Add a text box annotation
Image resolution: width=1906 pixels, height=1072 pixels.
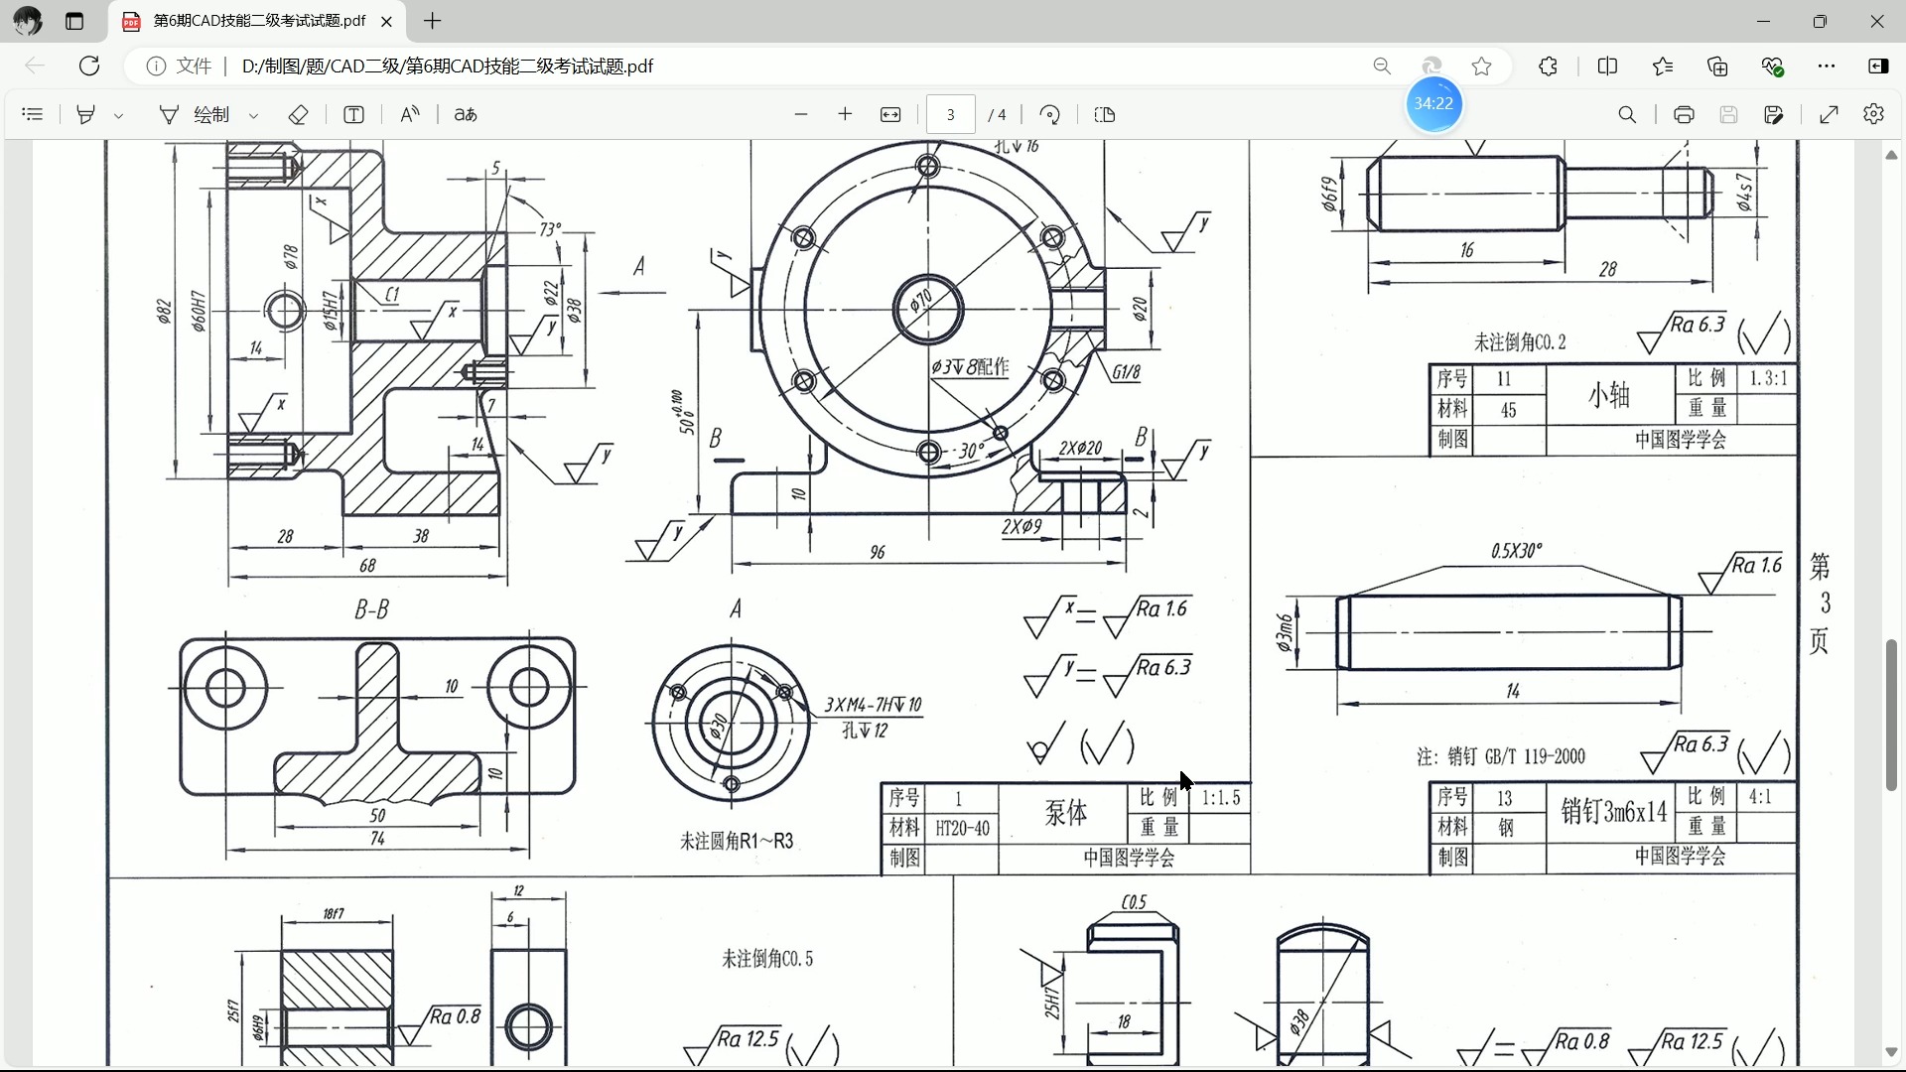pos(353,114)
